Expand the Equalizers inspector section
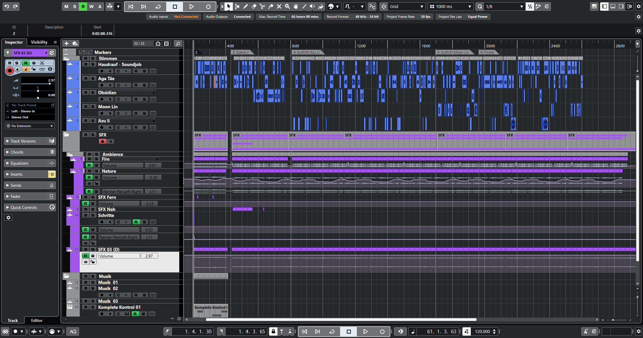The image size is (643, 338). point(26,163)
